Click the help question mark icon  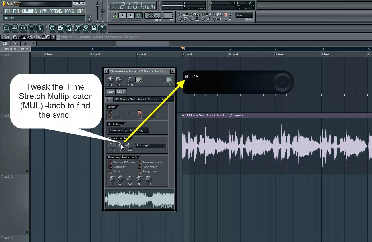point(102,28)
